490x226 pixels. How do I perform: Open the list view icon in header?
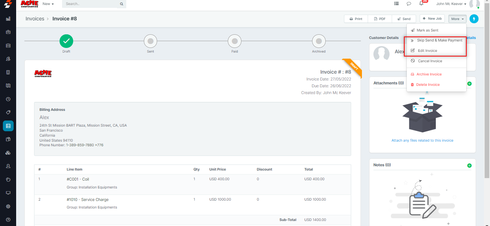pyautogui.click(x=396, y=4)
